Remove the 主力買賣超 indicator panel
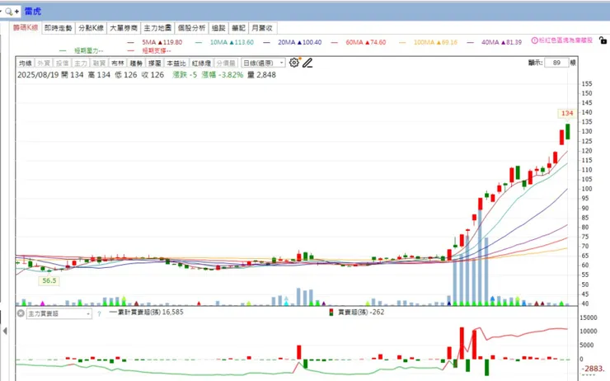The width and height of the screenshot is (610, 381). pos(21,313)
